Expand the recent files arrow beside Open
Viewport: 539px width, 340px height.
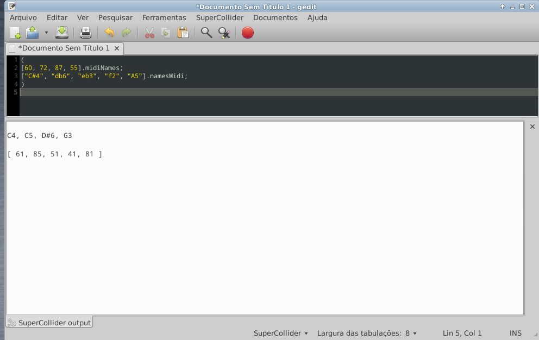click(x=46, y=33)
